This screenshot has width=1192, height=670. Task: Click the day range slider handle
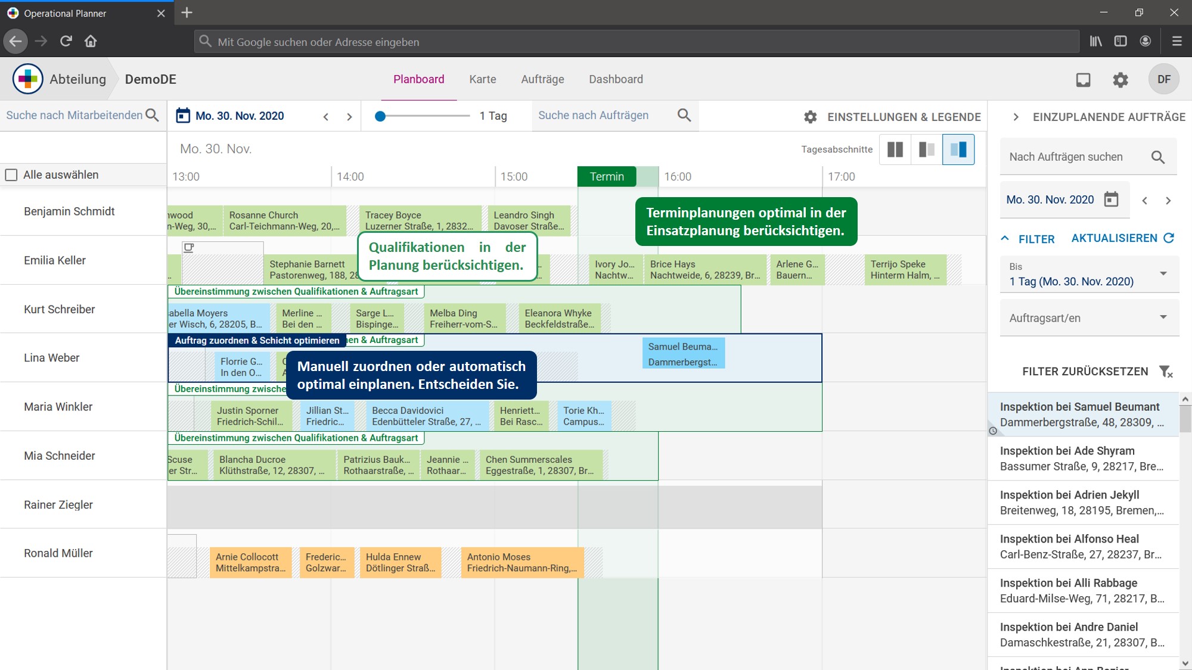pos(380,116)
